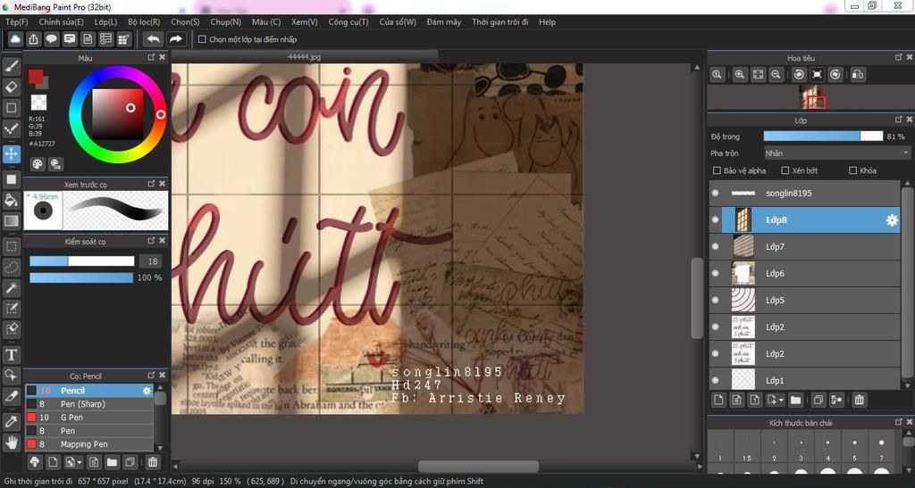Image resolution: width=915 pixels, height=488 pixels.
Task: Open Pencil brush settings gear
Action: 147,391
